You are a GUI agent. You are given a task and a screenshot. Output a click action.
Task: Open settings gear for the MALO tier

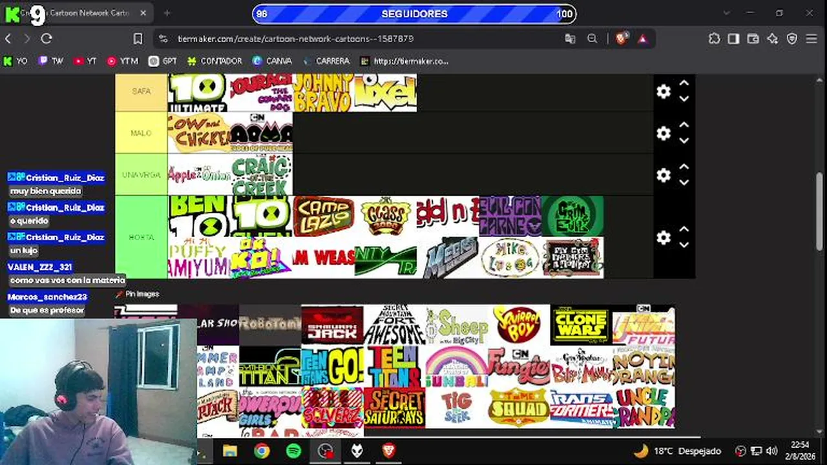(664, 133)
